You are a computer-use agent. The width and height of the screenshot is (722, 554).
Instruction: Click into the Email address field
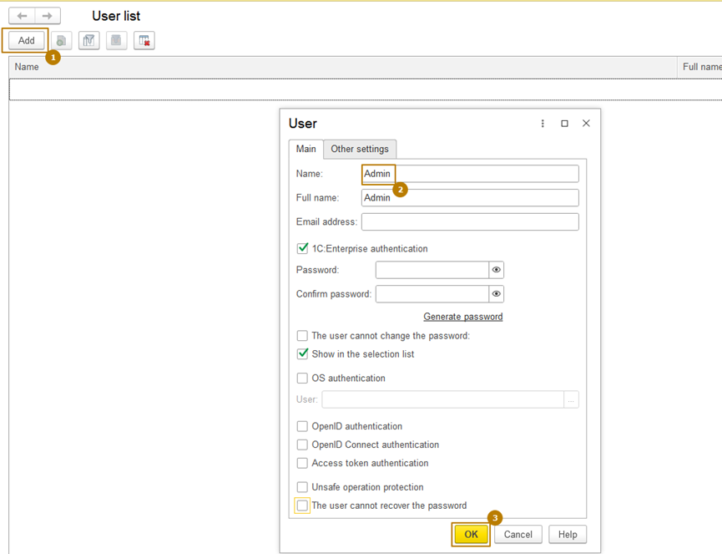(x=469, y=221)
